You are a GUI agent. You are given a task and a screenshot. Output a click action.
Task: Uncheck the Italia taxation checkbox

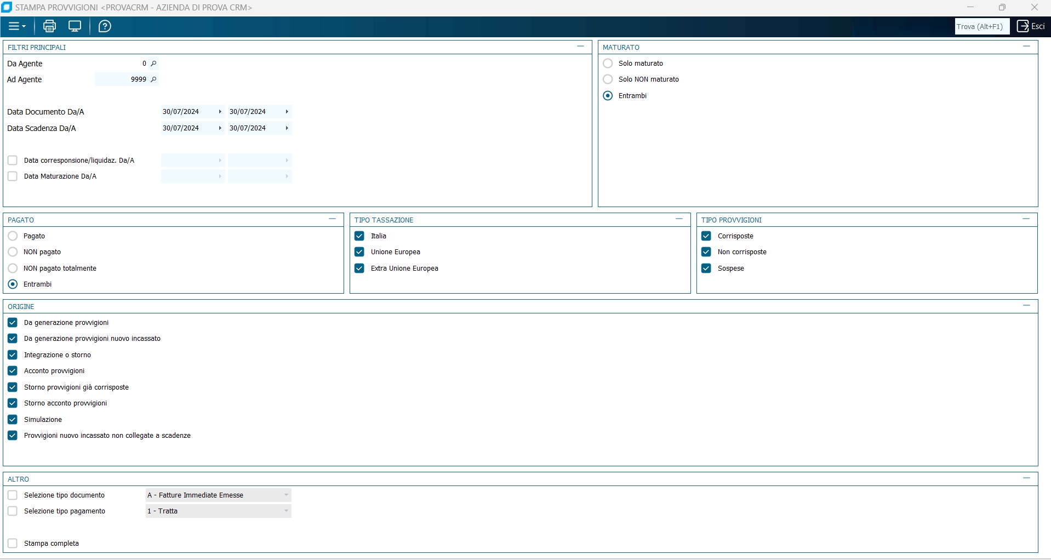(359, 236)
